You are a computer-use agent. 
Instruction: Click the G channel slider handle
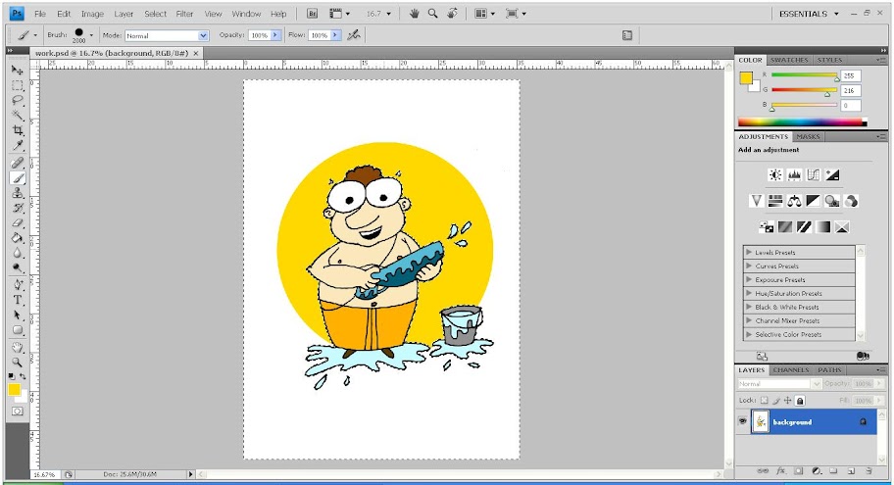[827, 94]
